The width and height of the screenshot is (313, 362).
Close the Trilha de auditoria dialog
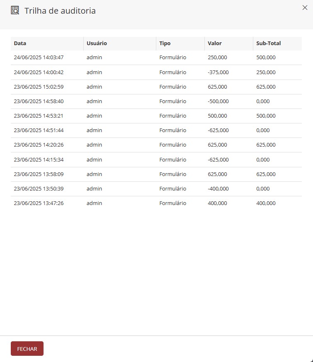click(x=305, y=7)
